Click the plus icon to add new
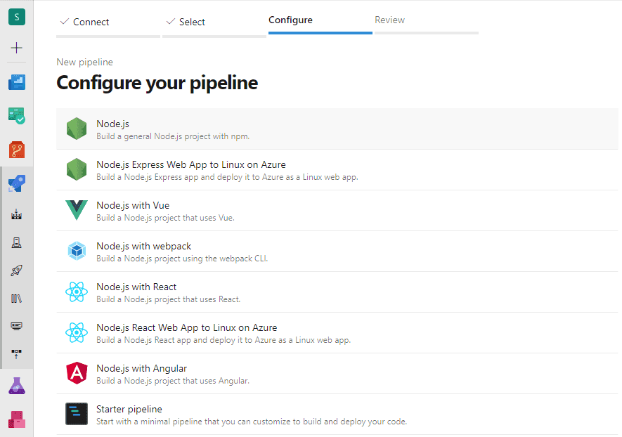 pyautogui.click(x=17, y=48)
